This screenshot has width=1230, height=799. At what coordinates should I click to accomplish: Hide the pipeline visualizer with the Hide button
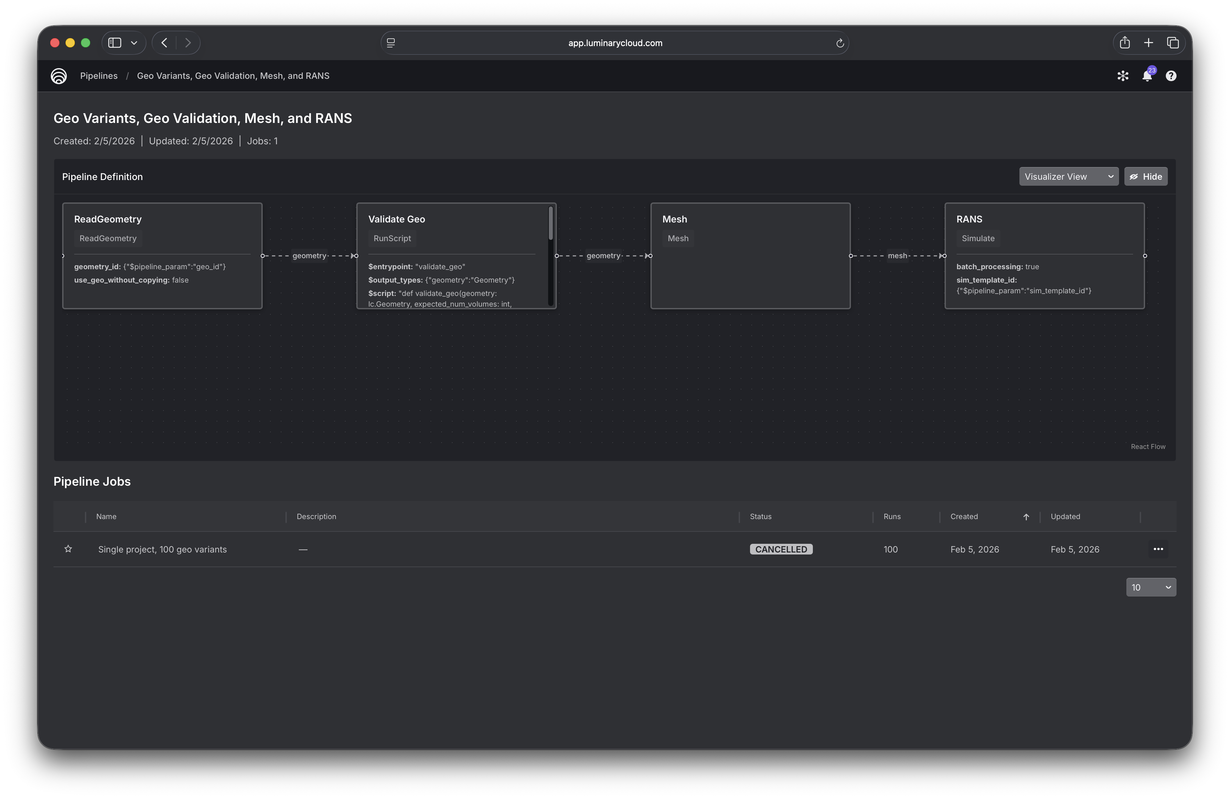(x=1146, y=176)
